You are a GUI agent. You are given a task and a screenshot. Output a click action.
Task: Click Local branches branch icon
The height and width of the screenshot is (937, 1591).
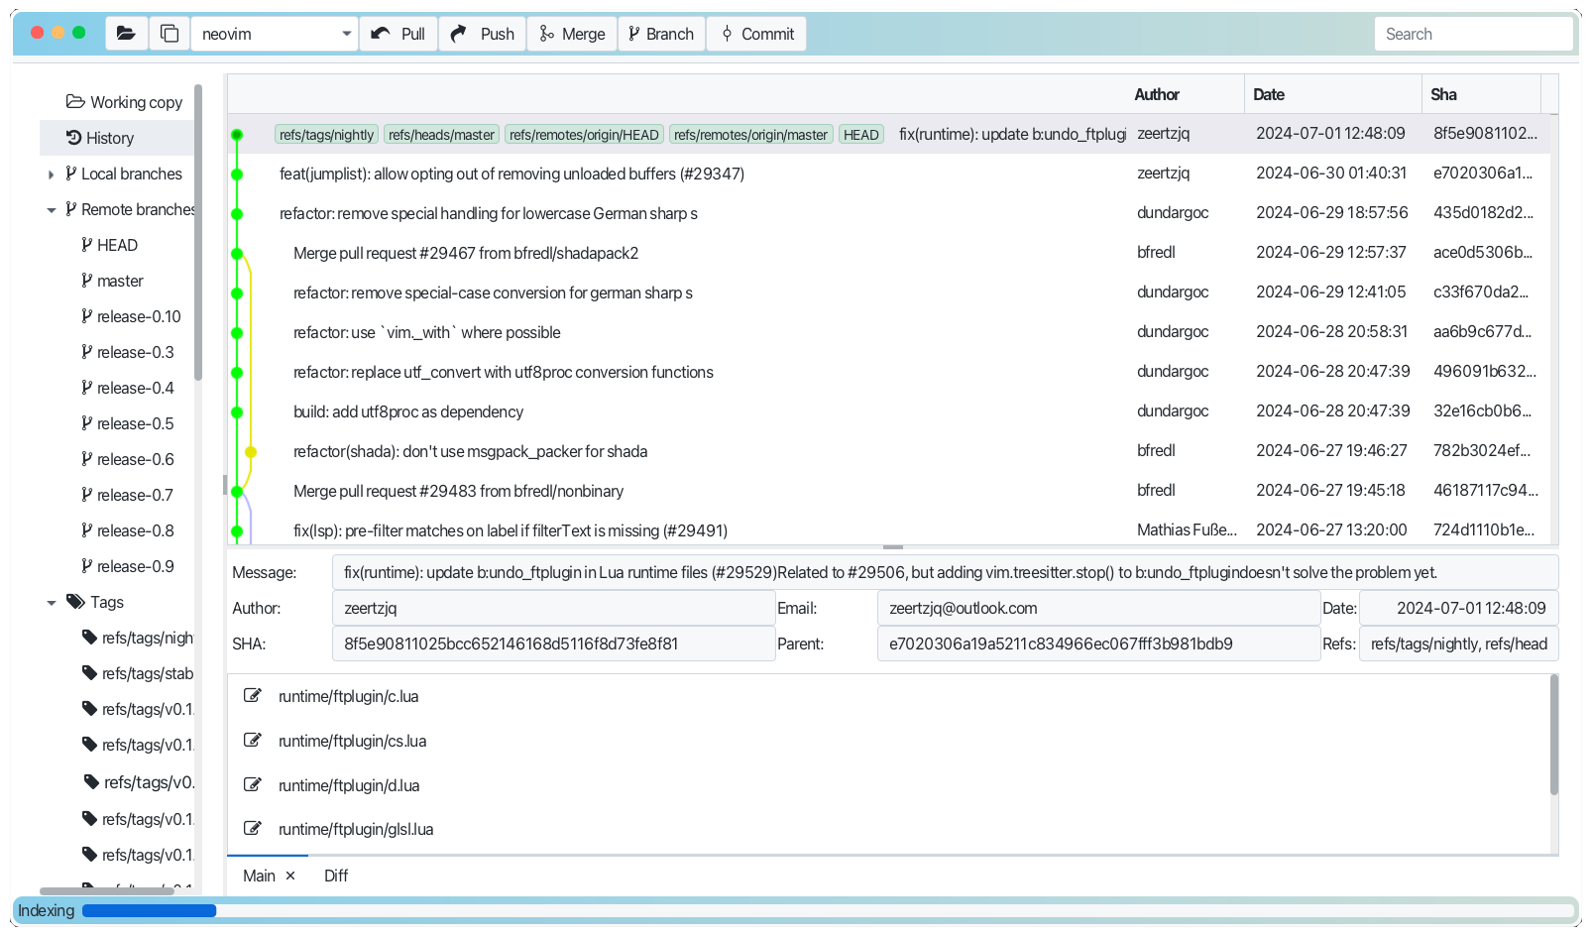[70, 173]
